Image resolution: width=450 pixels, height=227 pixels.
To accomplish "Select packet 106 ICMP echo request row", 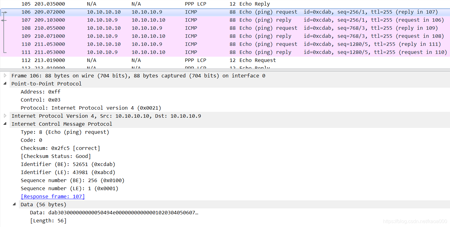I will pyautogui.click(x=225, y=12).
